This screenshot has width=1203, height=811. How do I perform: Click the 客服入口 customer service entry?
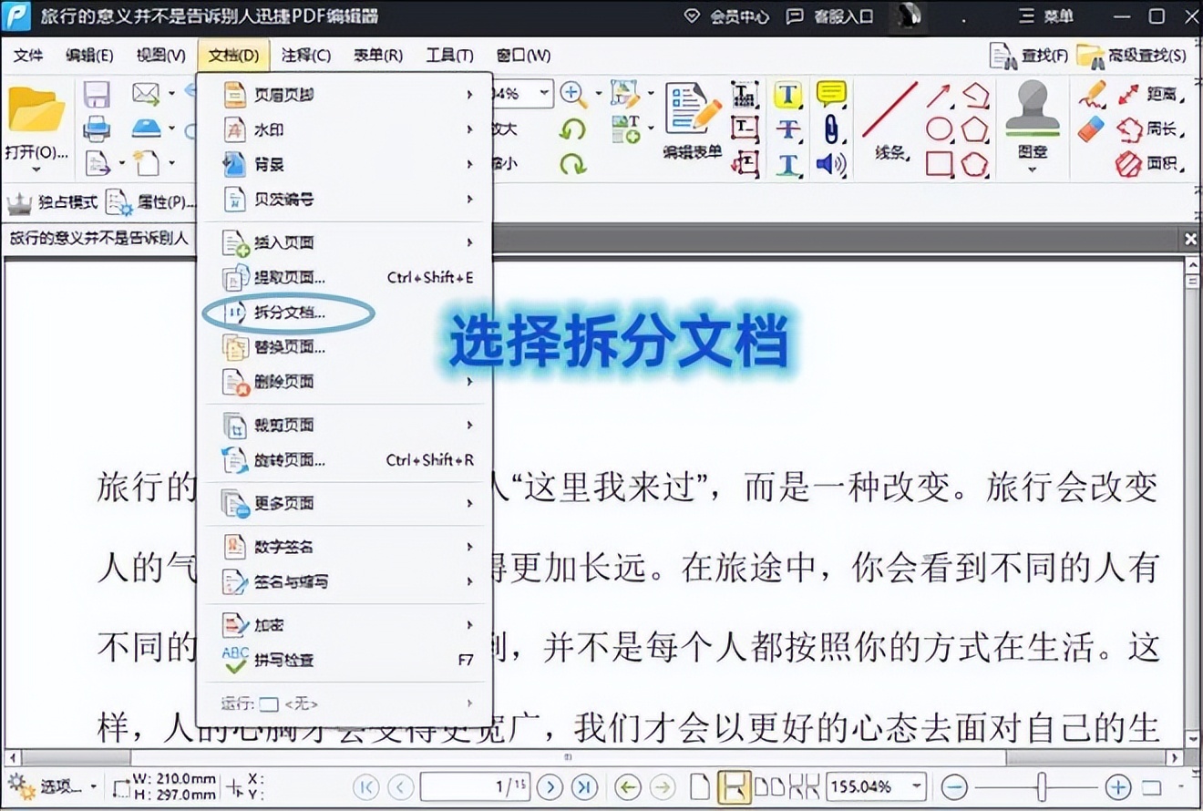tap(844, 16)
